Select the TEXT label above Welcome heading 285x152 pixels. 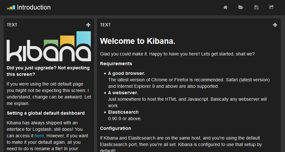click(105, 25)
